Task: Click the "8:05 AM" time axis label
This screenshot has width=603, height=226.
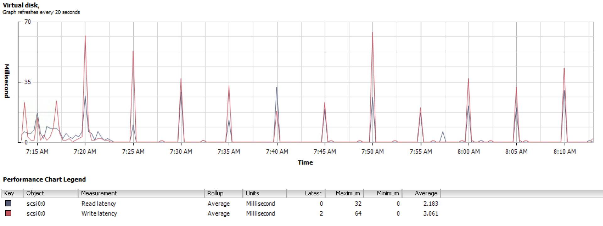Action: pos(516,152)
